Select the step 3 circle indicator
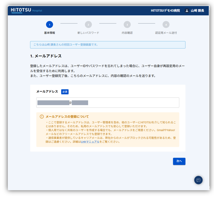Viewport: 214px width, 198px height. (127, 24)
